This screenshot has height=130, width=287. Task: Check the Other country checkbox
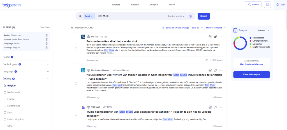coord(5,126)
